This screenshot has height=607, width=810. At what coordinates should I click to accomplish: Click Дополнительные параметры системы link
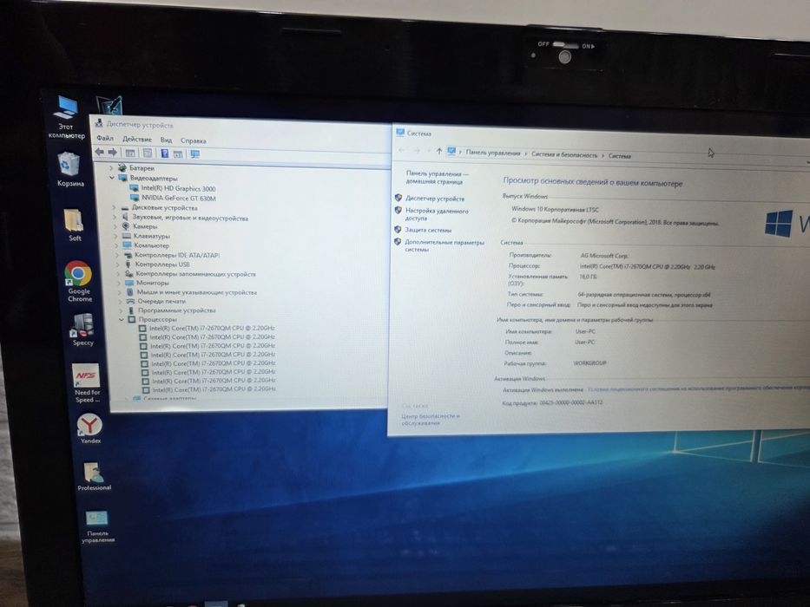click(445, 245)
